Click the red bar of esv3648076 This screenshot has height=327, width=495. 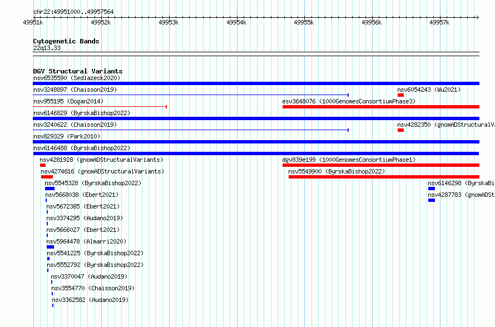(381, 107)
